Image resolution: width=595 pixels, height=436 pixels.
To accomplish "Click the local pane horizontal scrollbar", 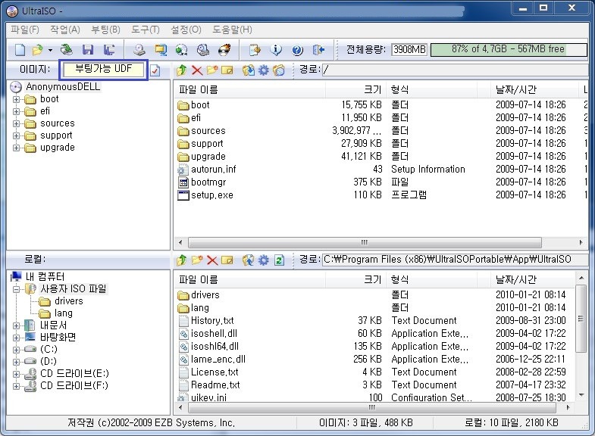I will tap(372, 407).
